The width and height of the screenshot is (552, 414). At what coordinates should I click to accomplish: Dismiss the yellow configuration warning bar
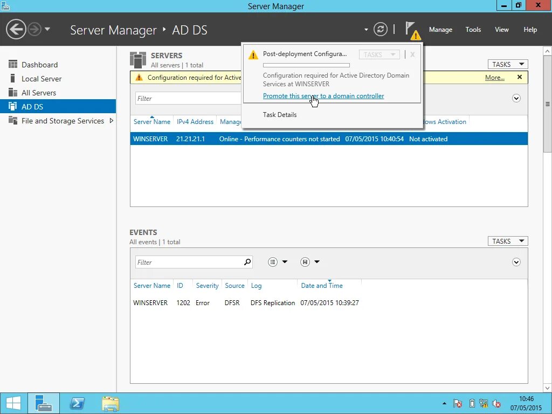(x=519, y=77)
